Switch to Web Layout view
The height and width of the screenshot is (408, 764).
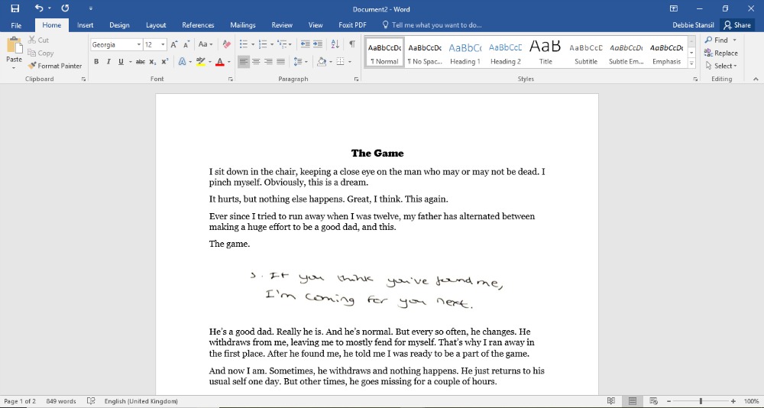pyautogui.click(x=652, y=401)
